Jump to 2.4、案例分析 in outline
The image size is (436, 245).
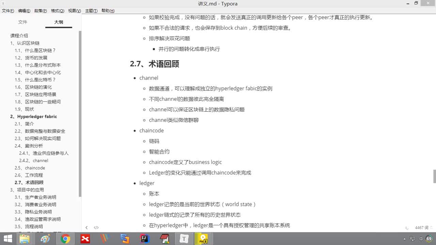(x=29, y=146)
